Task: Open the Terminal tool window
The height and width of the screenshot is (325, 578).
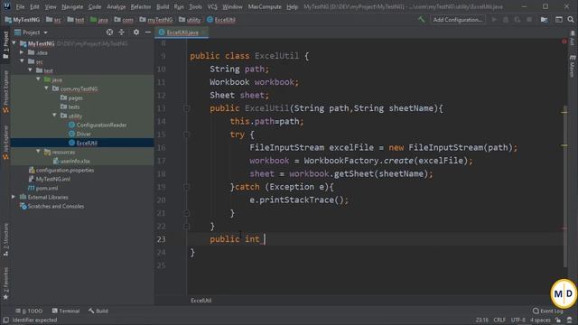Action: pos(66,311)
